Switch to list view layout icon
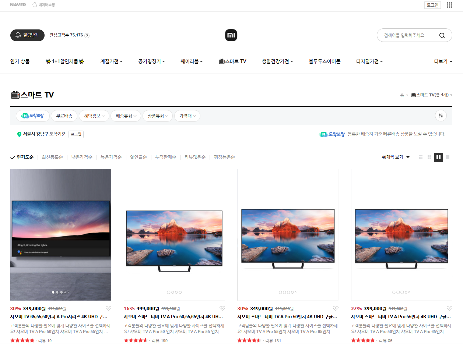 coord(420,157)
